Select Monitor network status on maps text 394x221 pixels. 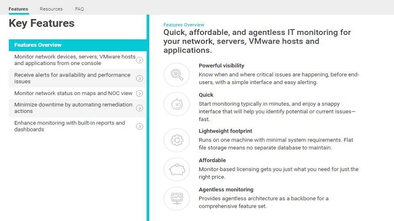pyautogui.click(x=73, y=93)
